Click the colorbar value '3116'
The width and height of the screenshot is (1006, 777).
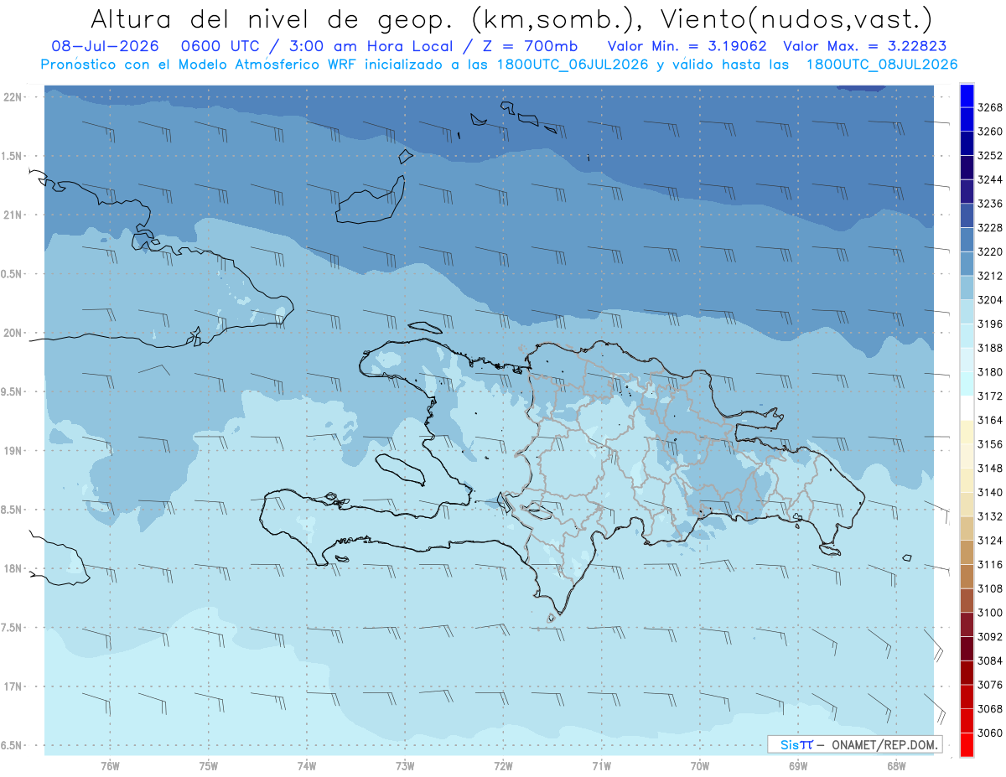[990, 564]
